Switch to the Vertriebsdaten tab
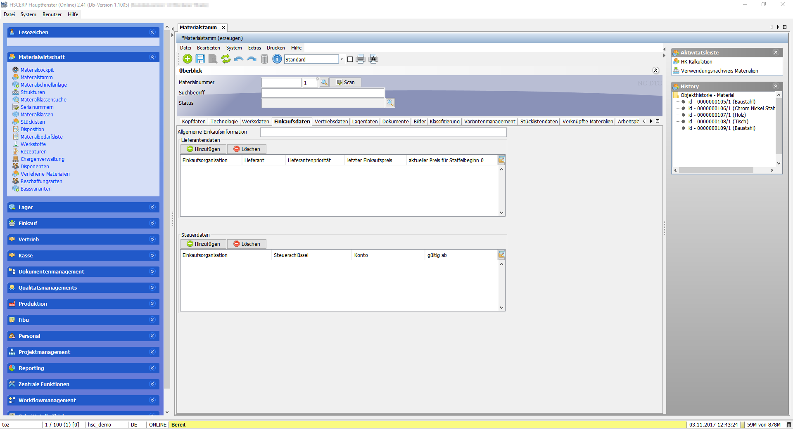This screenshot has height=429, width=793. [x=331, y=121]
